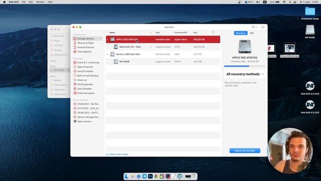
Task: Open the Trash in the Dock
Action: coord(194,176)
